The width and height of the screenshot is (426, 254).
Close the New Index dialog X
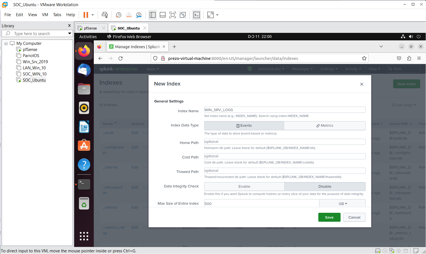362,84
